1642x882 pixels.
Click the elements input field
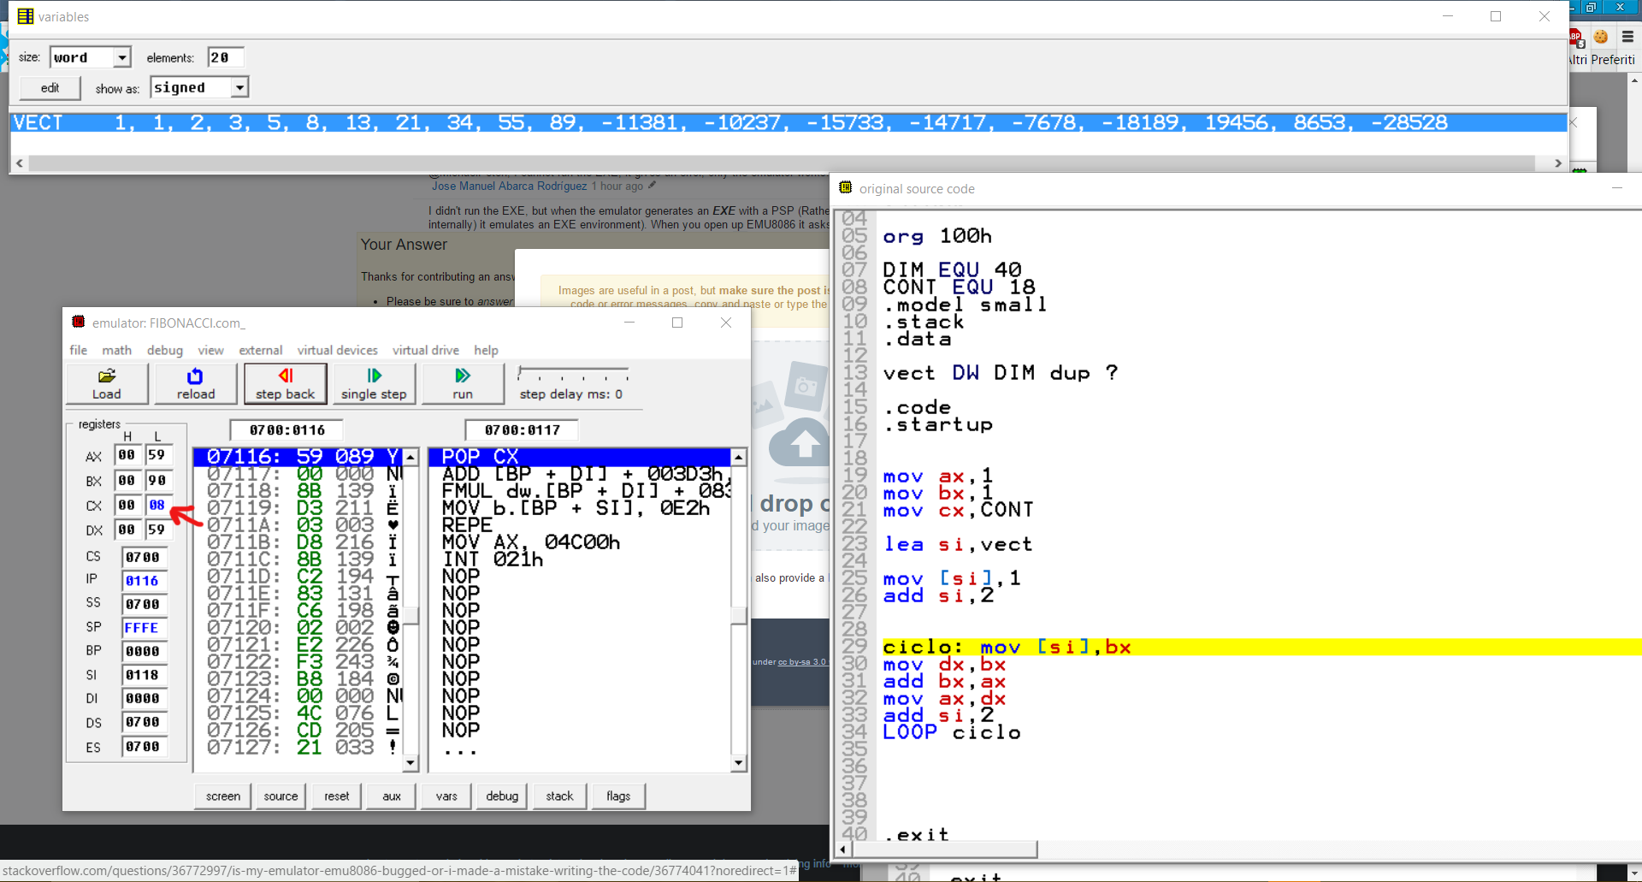(x=226, y=57)
